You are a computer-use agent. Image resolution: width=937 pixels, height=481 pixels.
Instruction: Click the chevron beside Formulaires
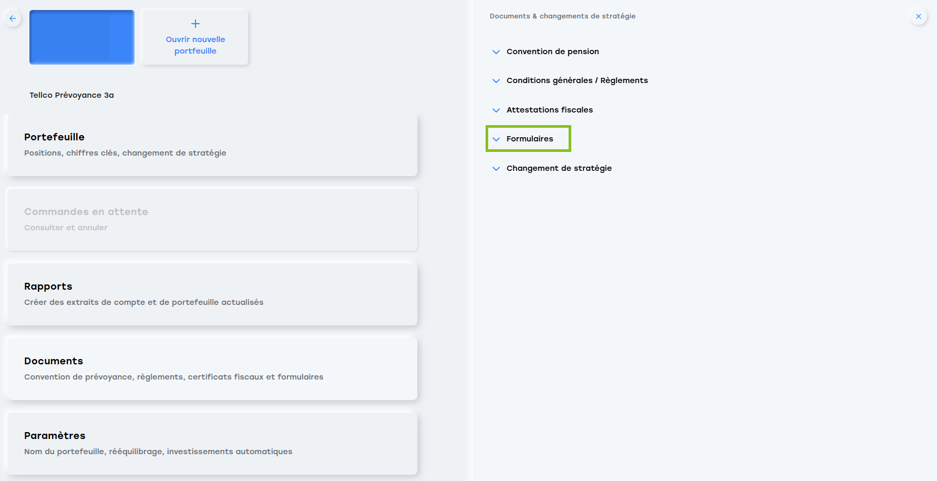pos(496,139)
